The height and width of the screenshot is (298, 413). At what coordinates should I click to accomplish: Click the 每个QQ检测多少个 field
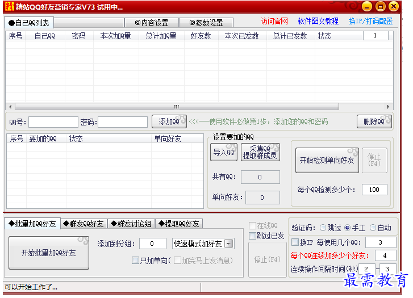(x=374, y=190)
